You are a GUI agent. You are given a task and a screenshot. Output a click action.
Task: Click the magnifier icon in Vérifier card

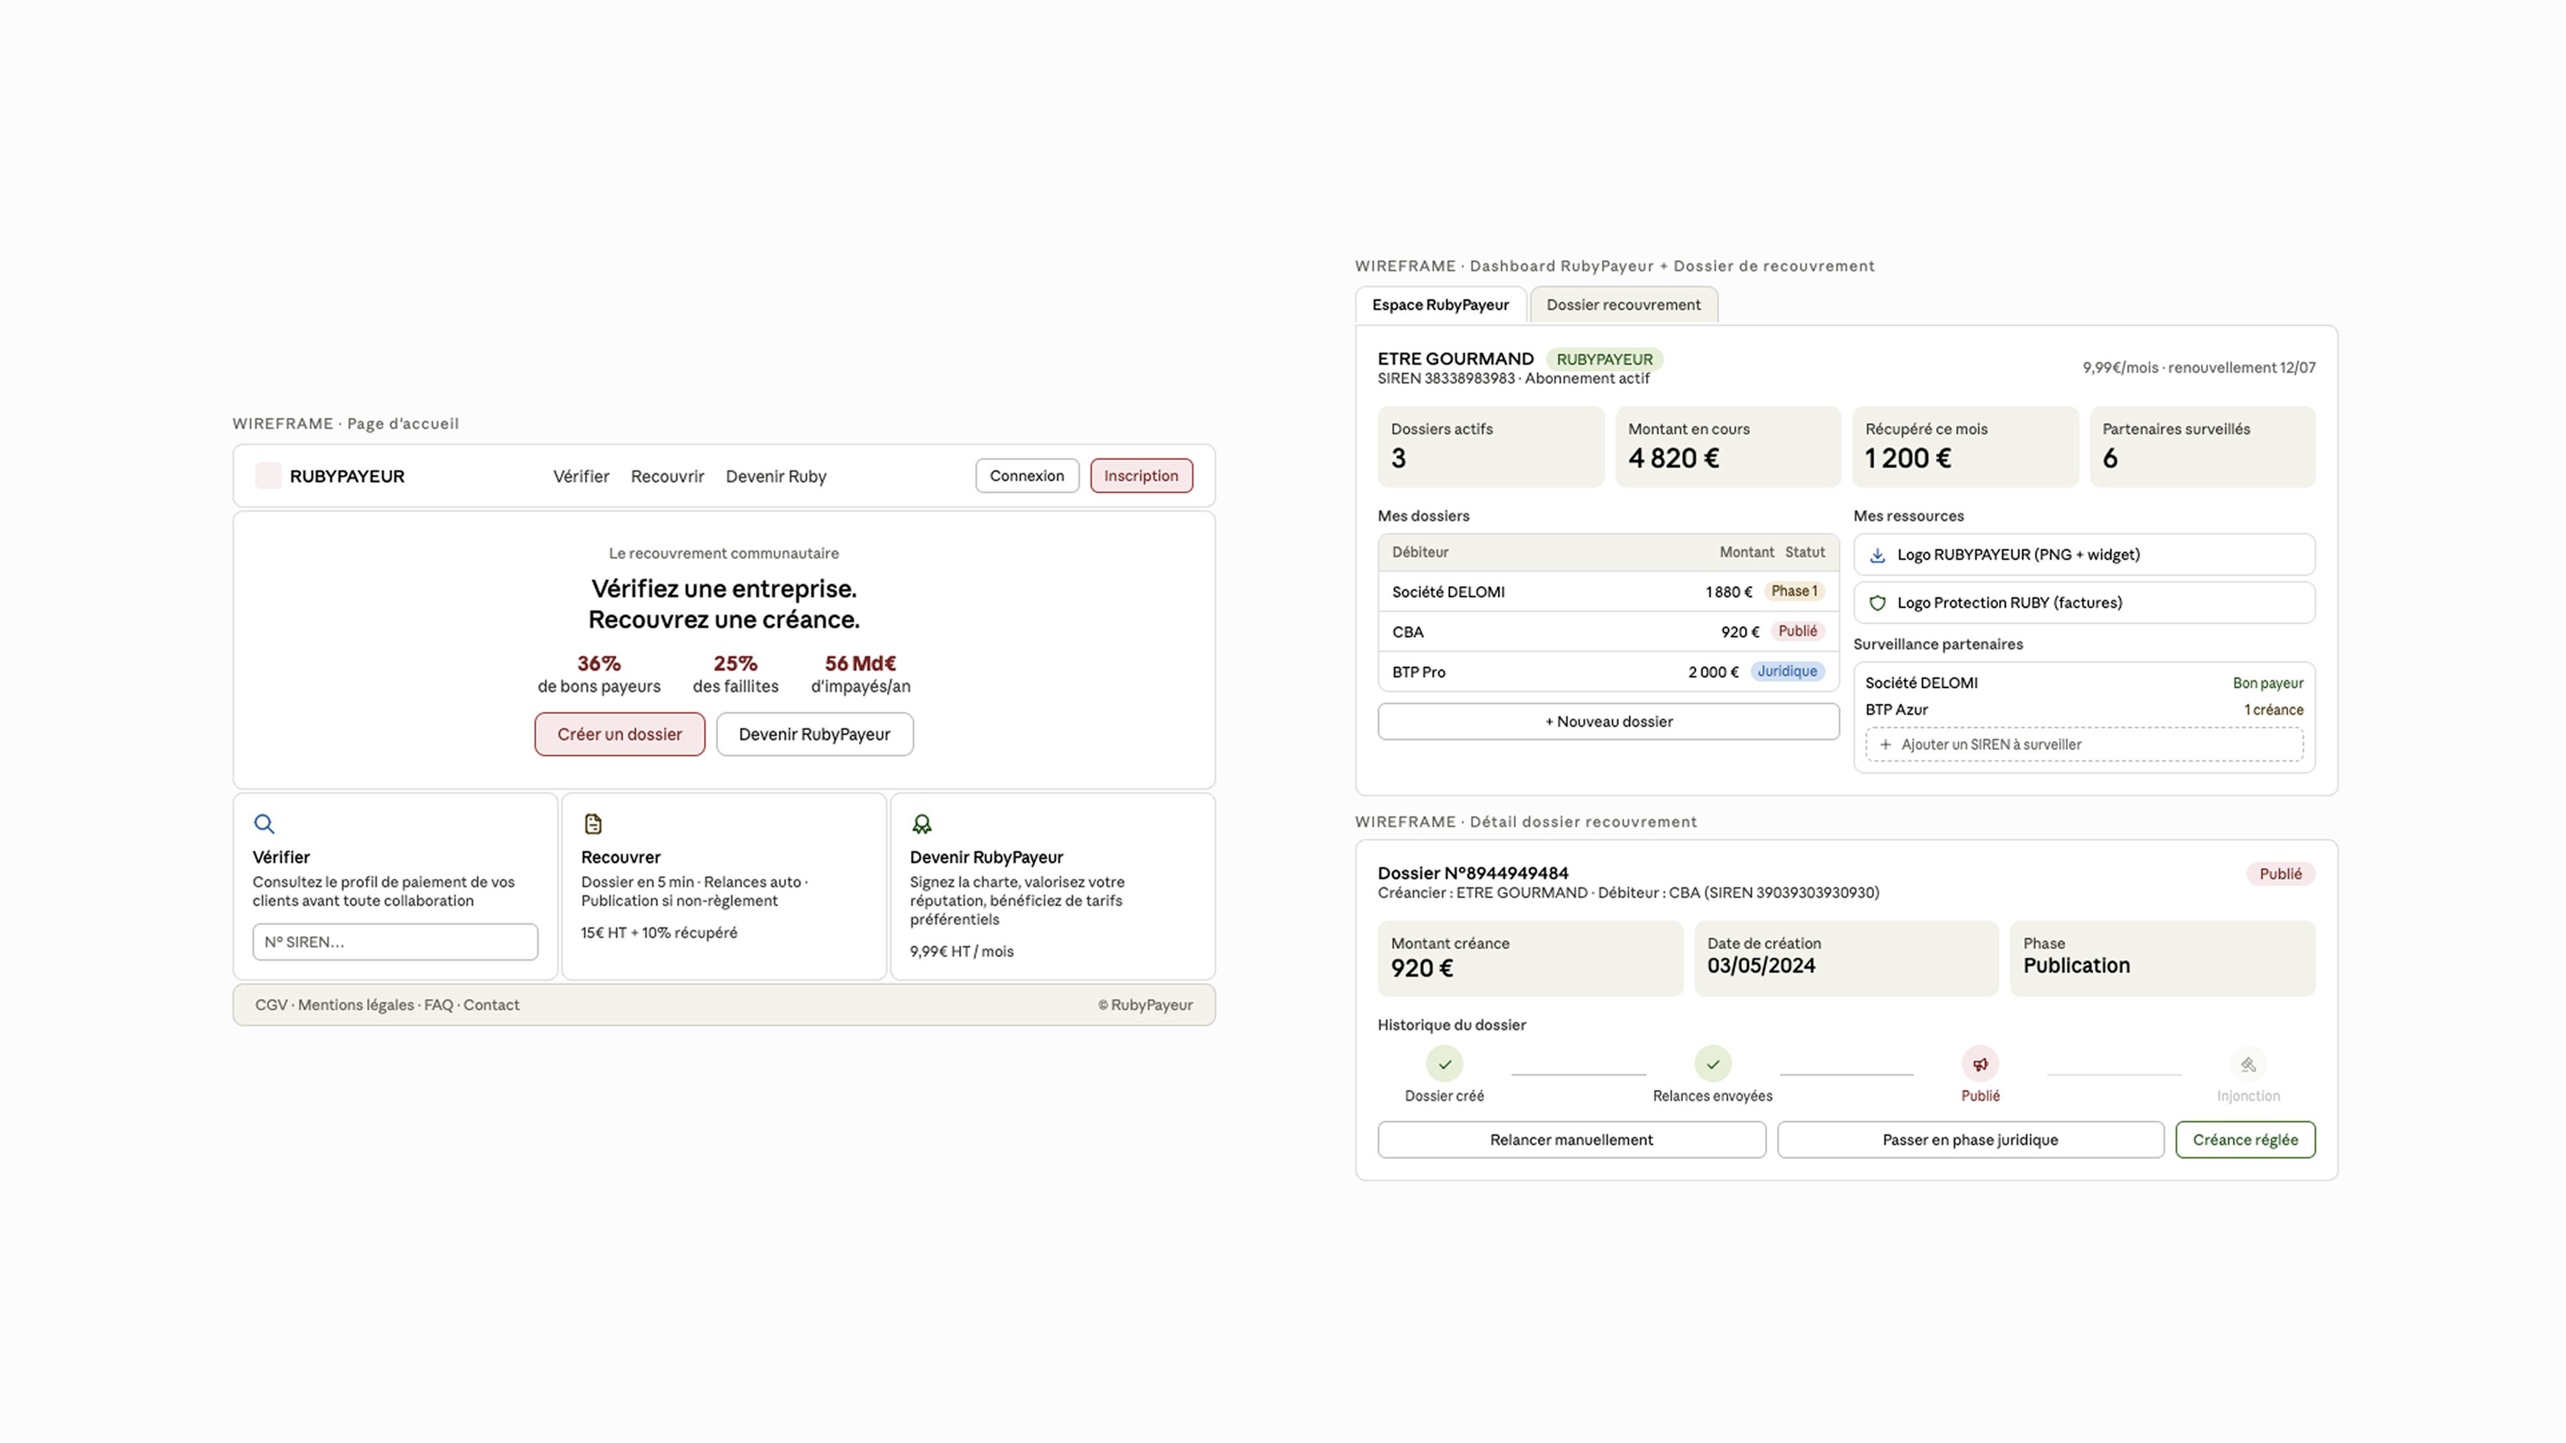(x=264, y=824)
